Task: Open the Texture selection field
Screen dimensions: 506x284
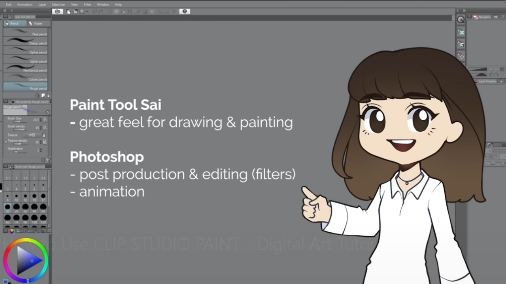Action: coord(32,135)
